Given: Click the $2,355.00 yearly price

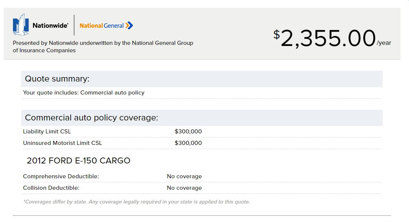Looking at the screenshot, I should (x=325, y=39).
